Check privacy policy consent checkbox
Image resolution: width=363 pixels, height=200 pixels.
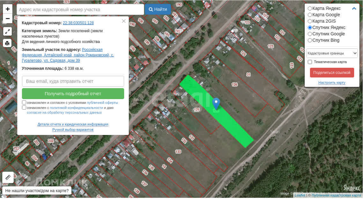click(24, 108)
